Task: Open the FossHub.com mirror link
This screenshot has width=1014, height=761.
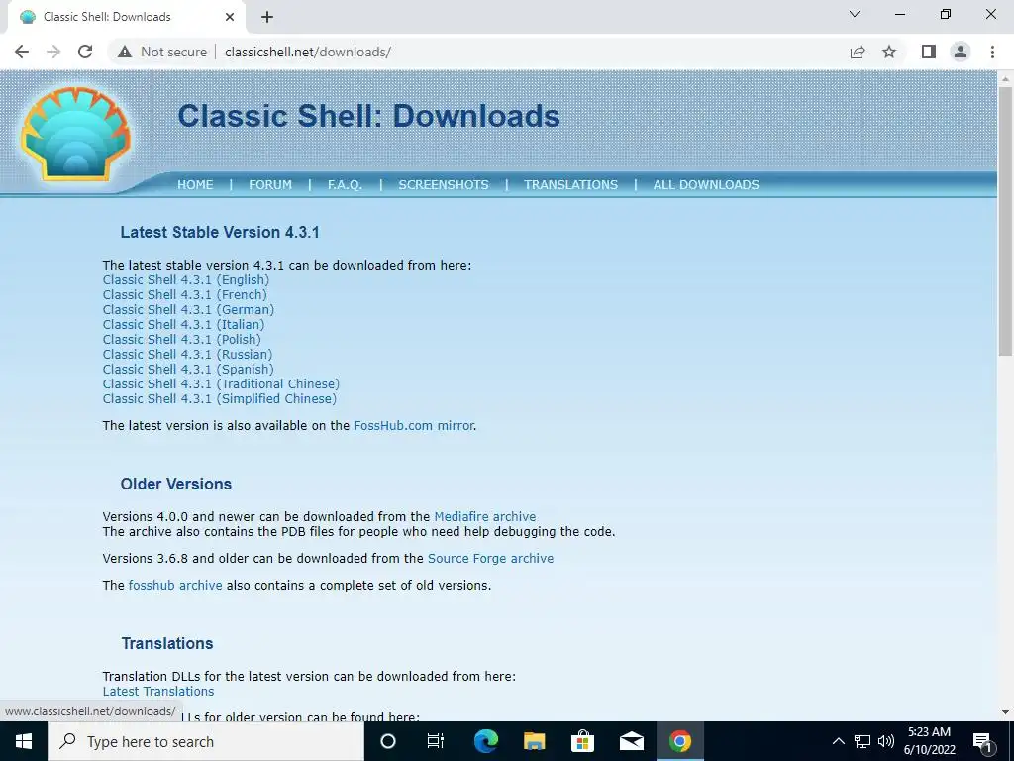Action: [x=414, y=426]
